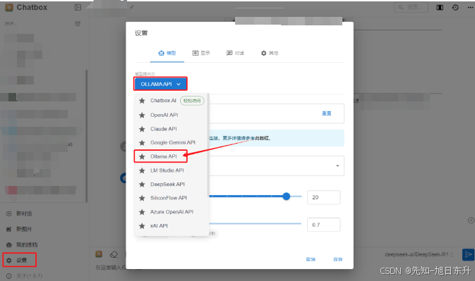This screenshot has width=475, height=281.
Task: Open the three-dot more options menu
Action: point(470,7)
